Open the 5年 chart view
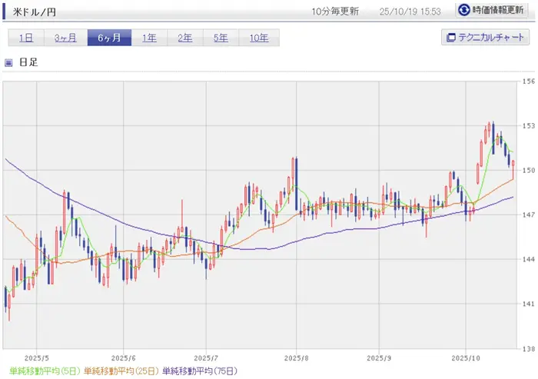The height and width of the screenshot is (379, 538). pyautogui.click(x=221, y=38)
